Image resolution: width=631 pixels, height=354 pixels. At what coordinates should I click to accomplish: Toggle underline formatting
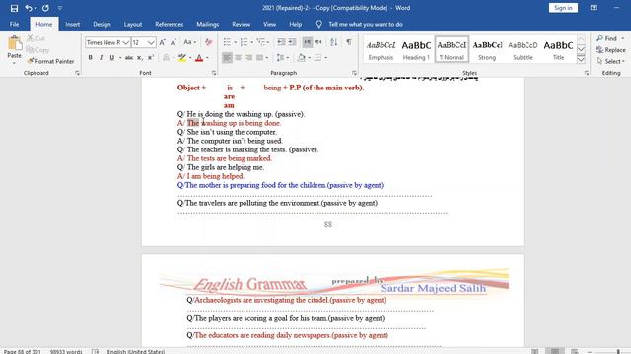[x=111, y=58]
